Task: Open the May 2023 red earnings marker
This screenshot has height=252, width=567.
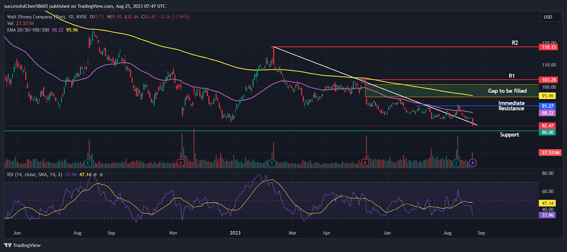Action: point(365,163)
